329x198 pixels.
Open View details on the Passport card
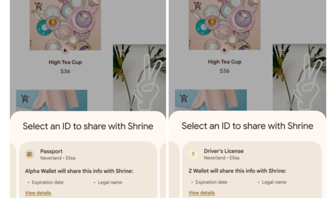38,193
